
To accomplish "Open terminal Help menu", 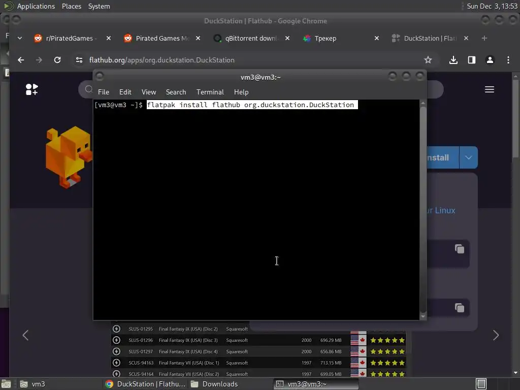I will [x=241, y=92].
